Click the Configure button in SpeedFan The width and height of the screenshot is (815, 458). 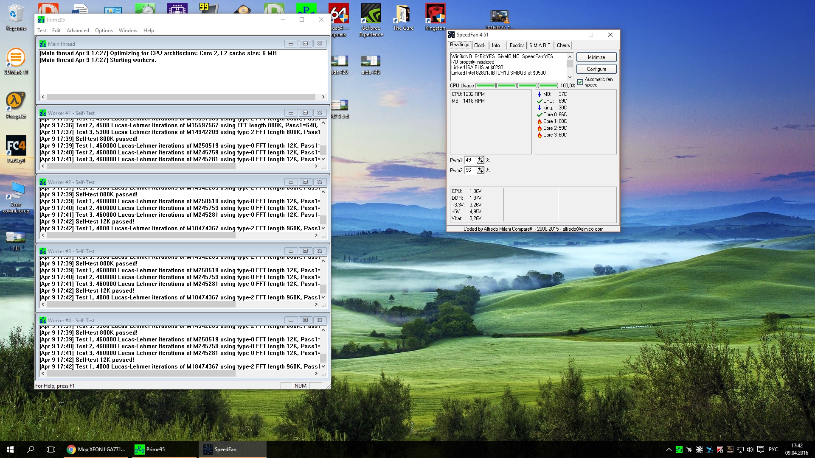tap(596, 69)
